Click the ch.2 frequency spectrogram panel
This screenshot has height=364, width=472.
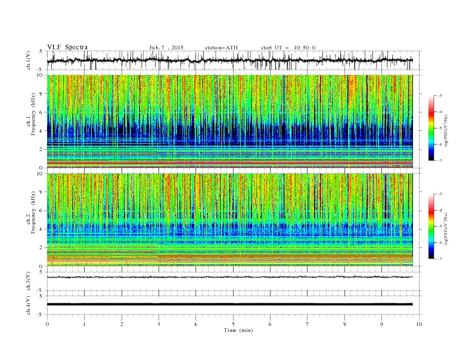230,220
